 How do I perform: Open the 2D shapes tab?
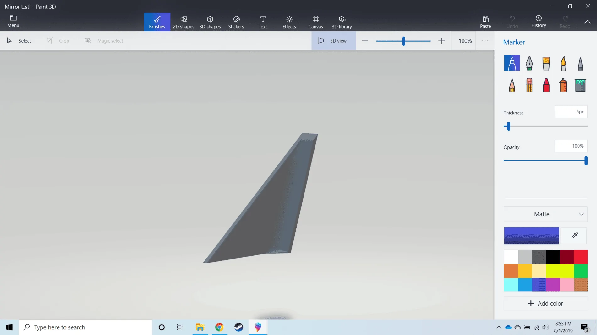pos(183,22)
